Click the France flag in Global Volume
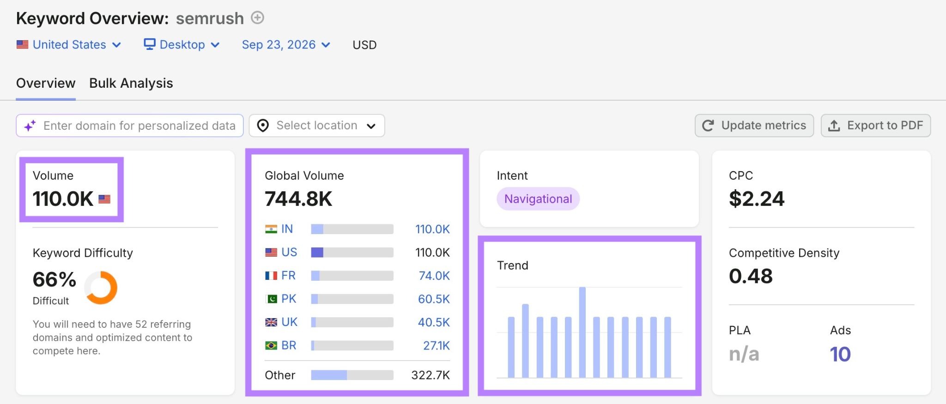 click(271, 276)
